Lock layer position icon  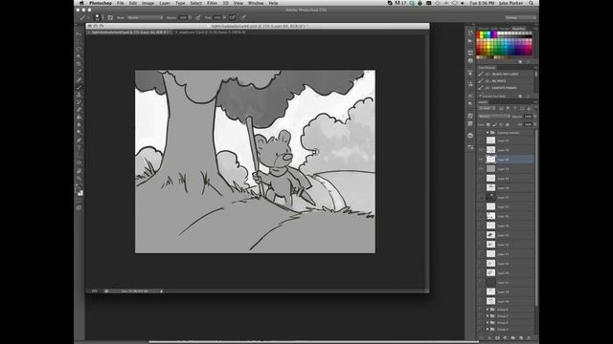[501, 125]
